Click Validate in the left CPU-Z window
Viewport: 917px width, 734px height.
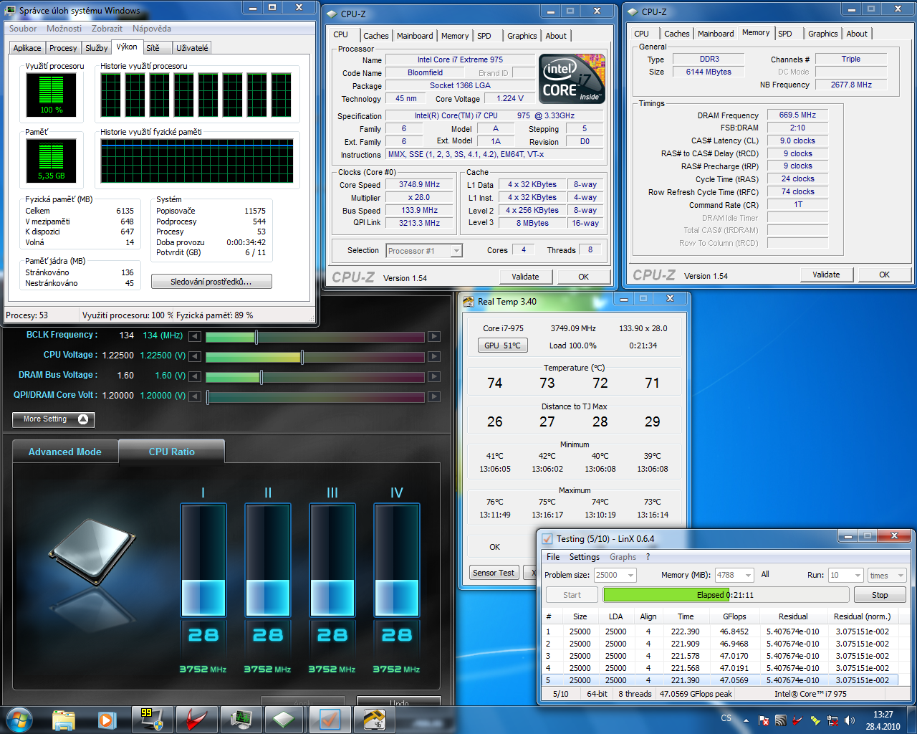click(x=525, y=277)
